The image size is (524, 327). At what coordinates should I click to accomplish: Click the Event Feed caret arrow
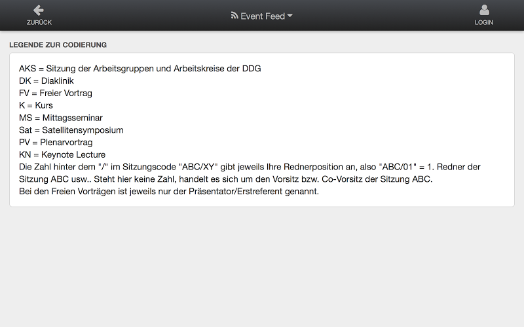coord(290,16)
